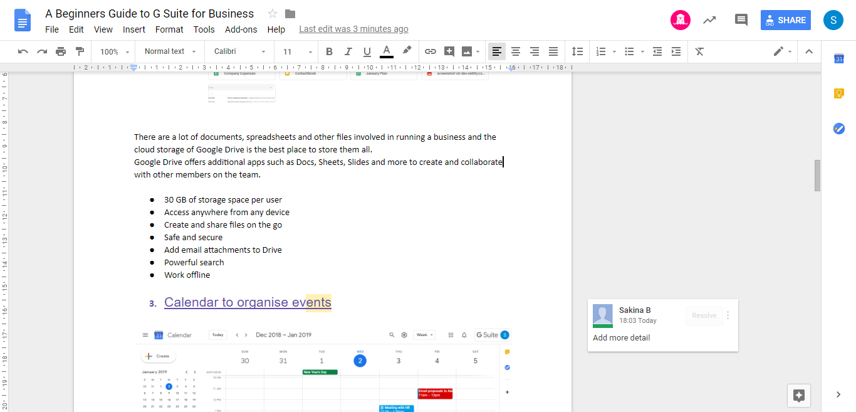The image size is (856, 412).
Task: Clear formatting
Action: click(700, 51)
